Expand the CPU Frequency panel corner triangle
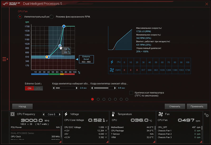Image resolution: width=211 pixels, height=145 pixels. pyautogui.click(x=60, y=142)
